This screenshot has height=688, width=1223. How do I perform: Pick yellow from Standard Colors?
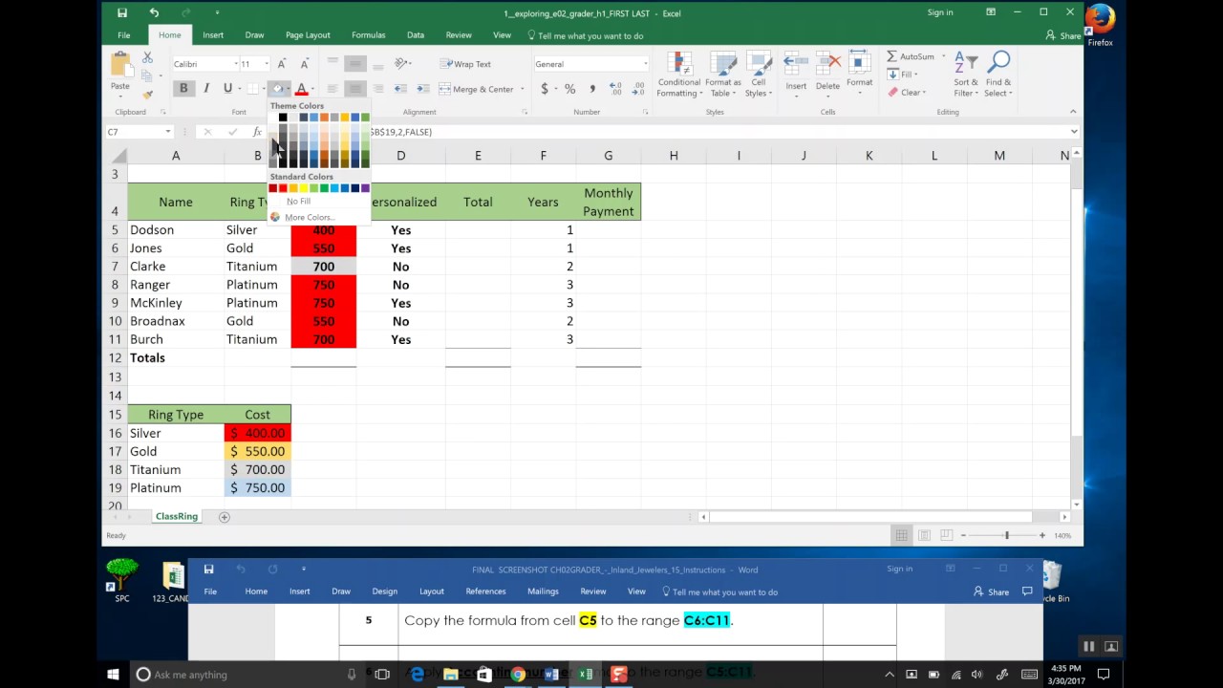pos(303,188)
